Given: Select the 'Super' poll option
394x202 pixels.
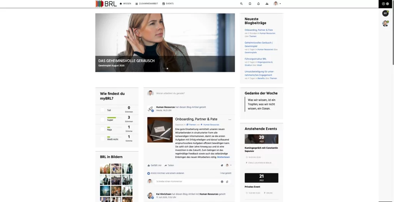Looking at the screenshot, I should [103, 120].
